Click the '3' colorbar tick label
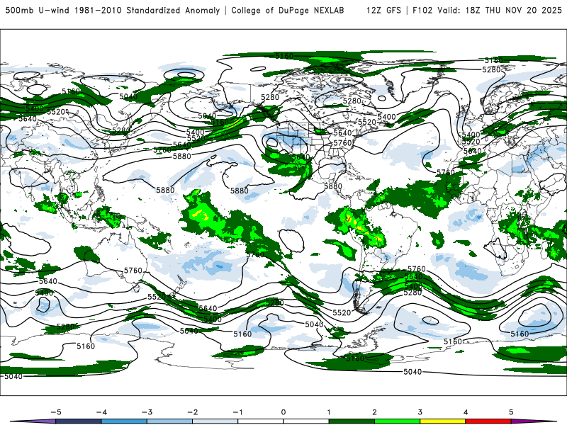The height and width of the screenshot is (425, 567). pyautogui.click(x=420, y=412)
